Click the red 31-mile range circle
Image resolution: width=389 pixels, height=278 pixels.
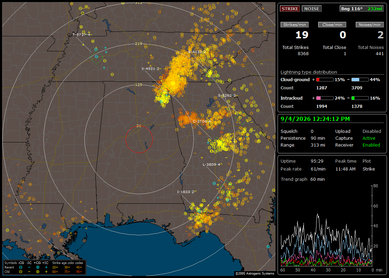pyautogui.click(x=139, y=139)
